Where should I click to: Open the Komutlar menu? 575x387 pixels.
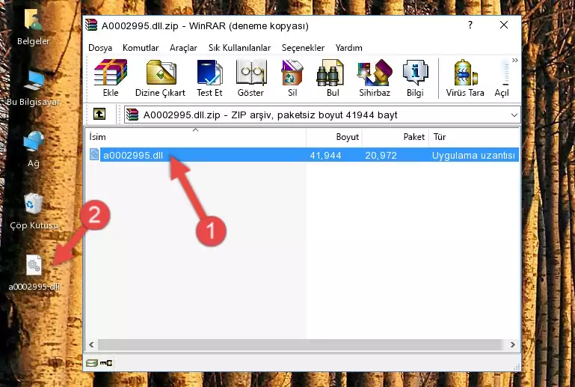[141, 48]
